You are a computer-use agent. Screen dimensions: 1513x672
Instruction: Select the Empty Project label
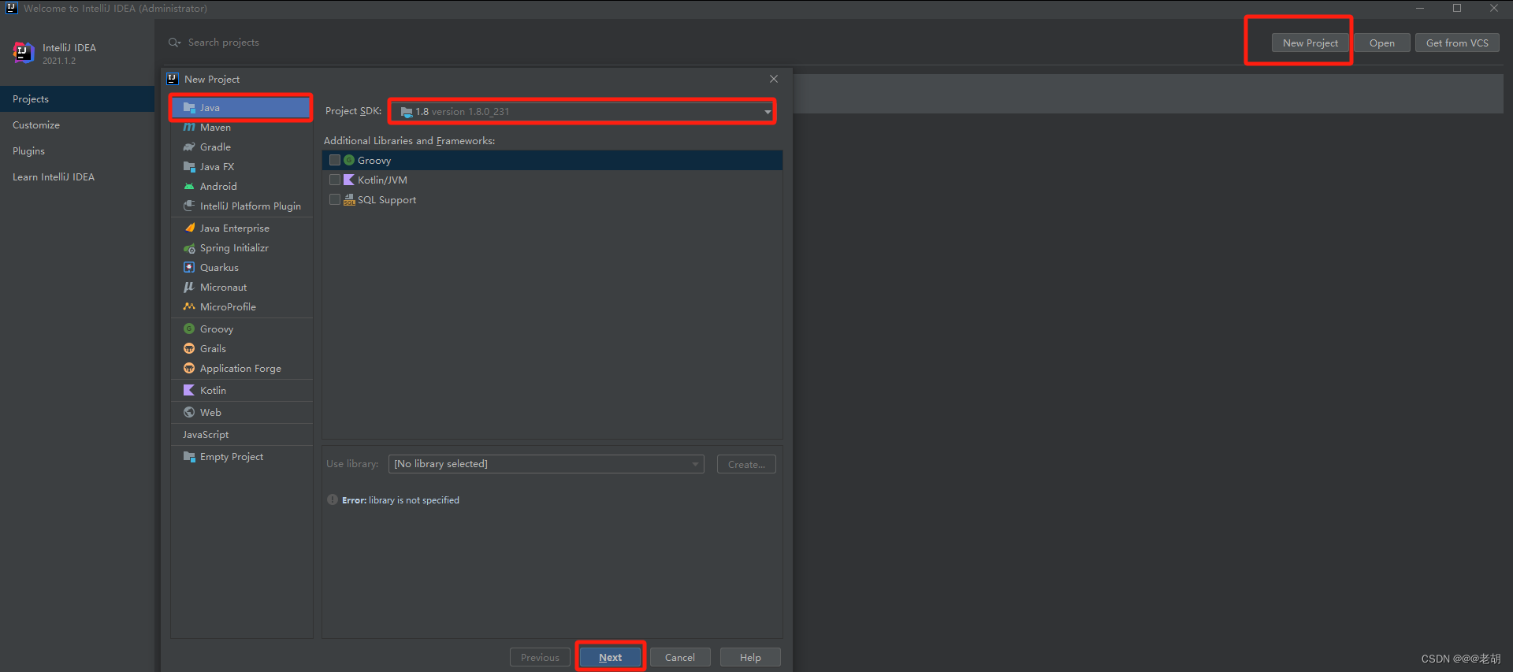click(232, 456)
